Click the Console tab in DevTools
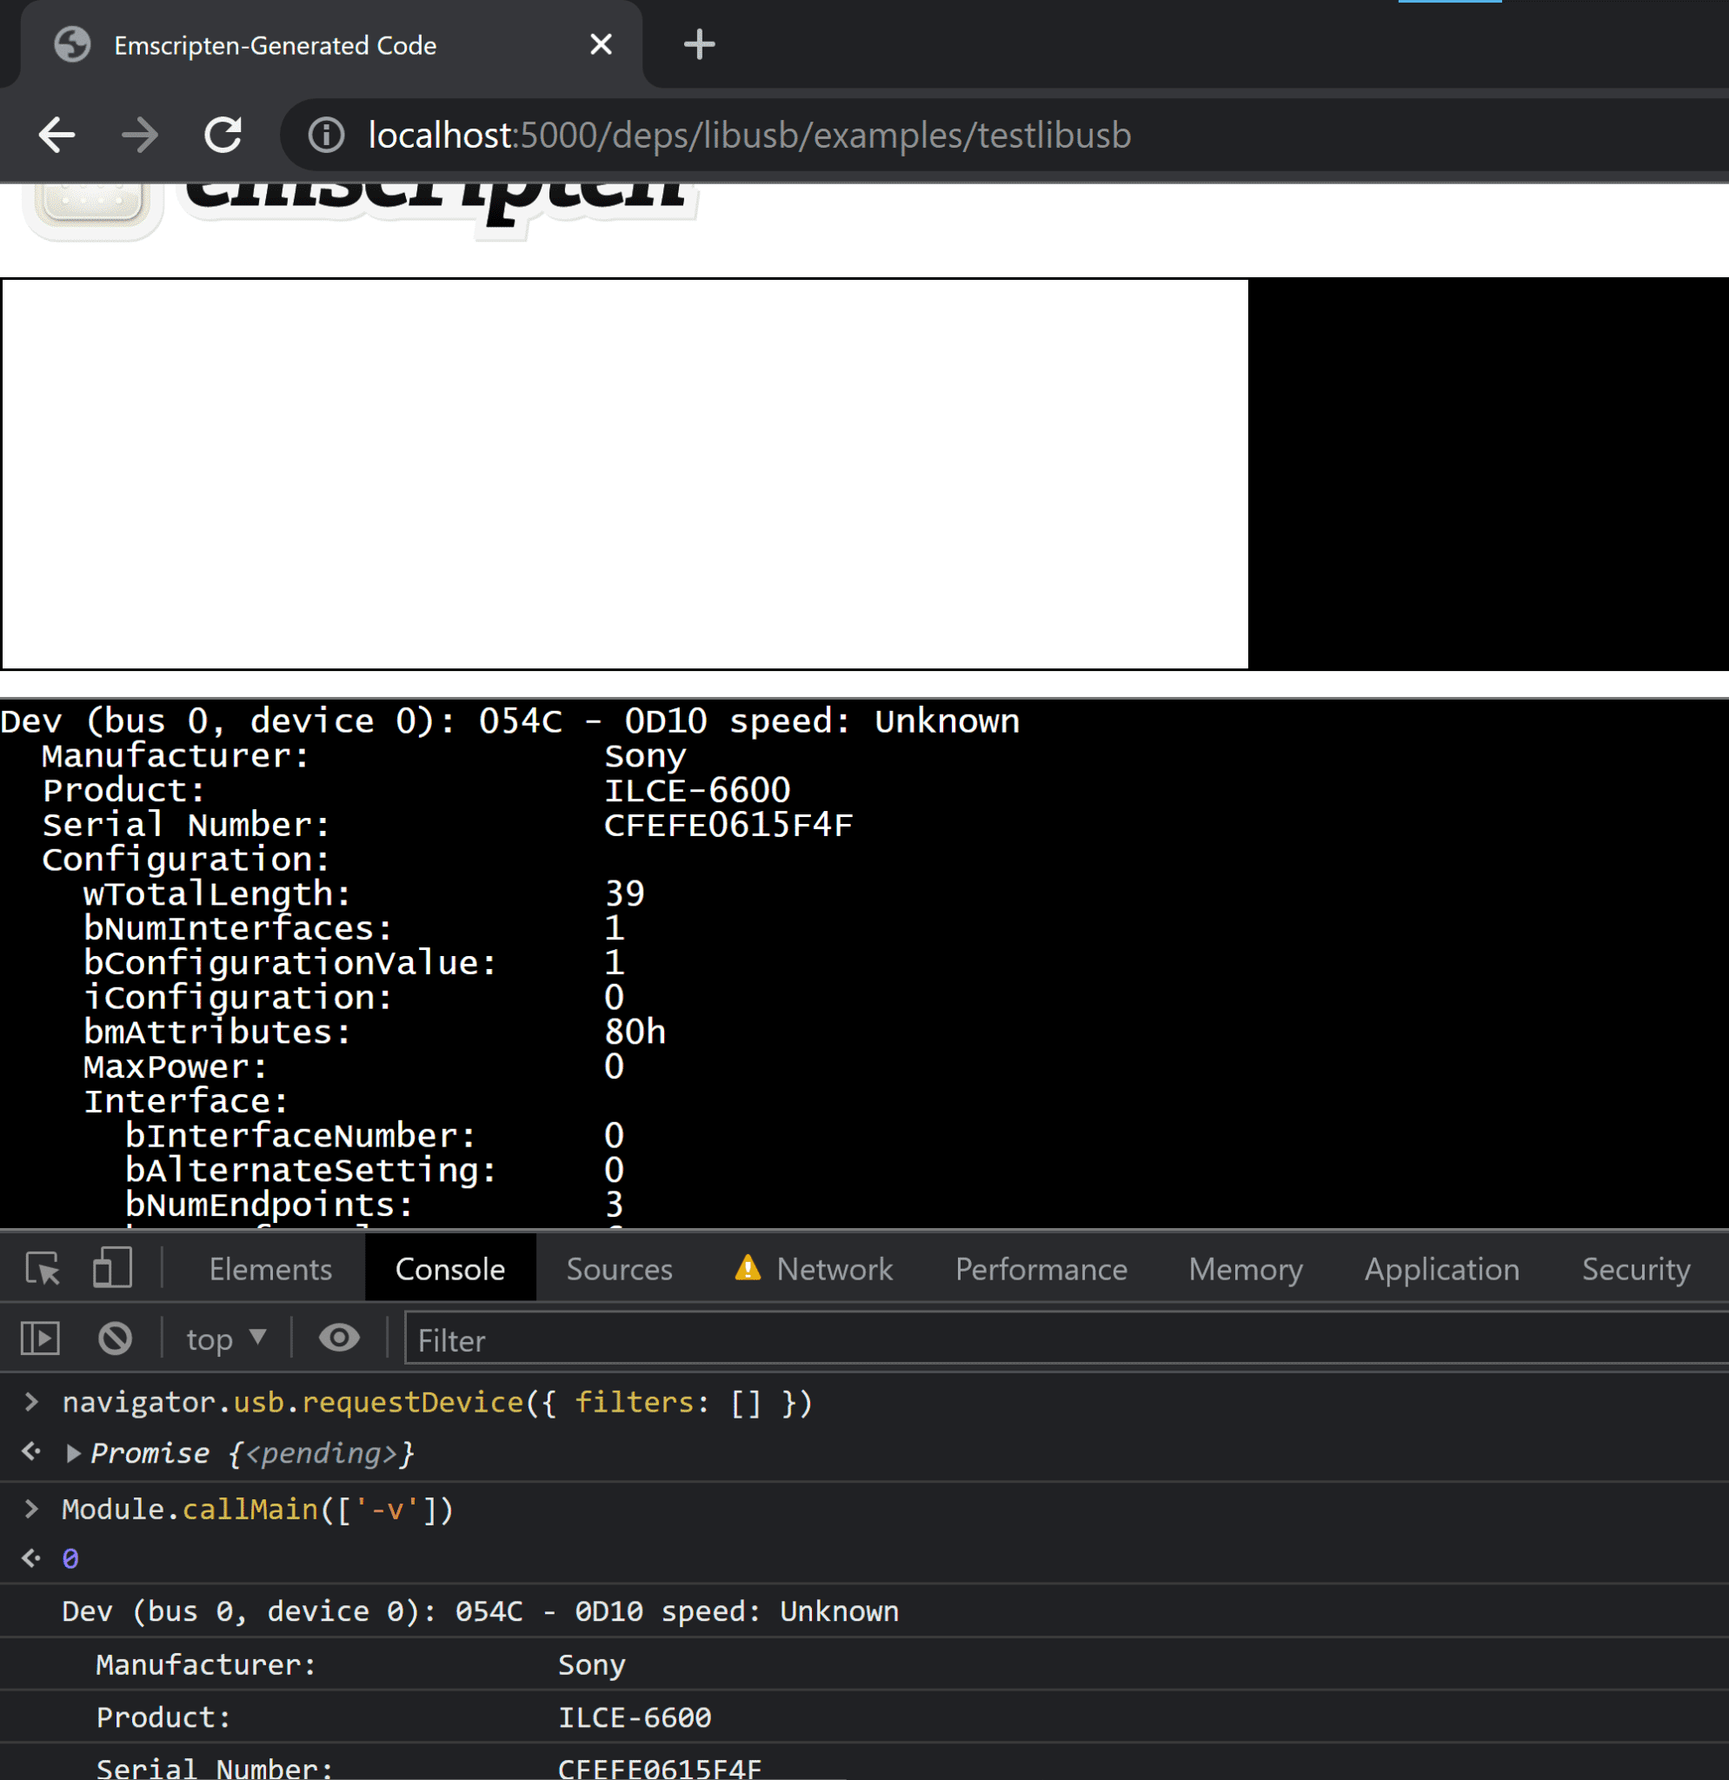The width and height of the screenshot is (1729, 1780). (x=449, y=1268)
